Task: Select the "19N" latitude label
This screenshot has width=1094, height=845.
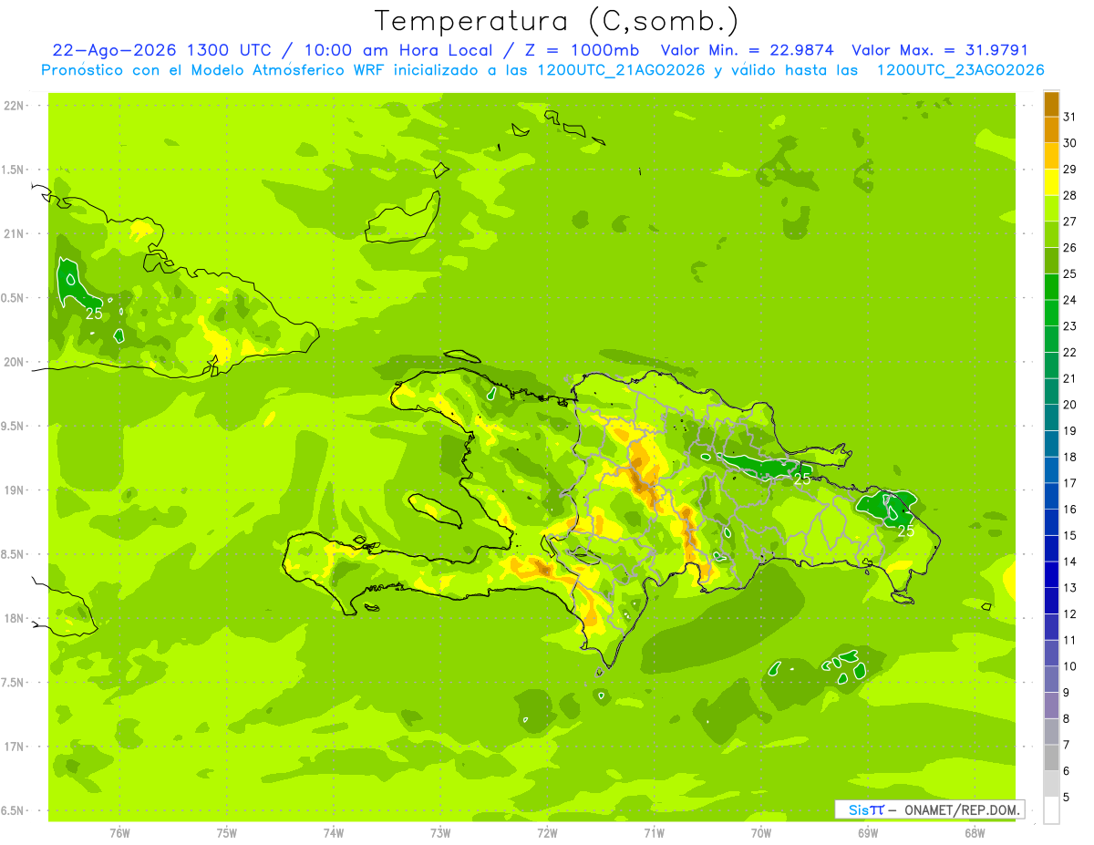Action: 14,490
